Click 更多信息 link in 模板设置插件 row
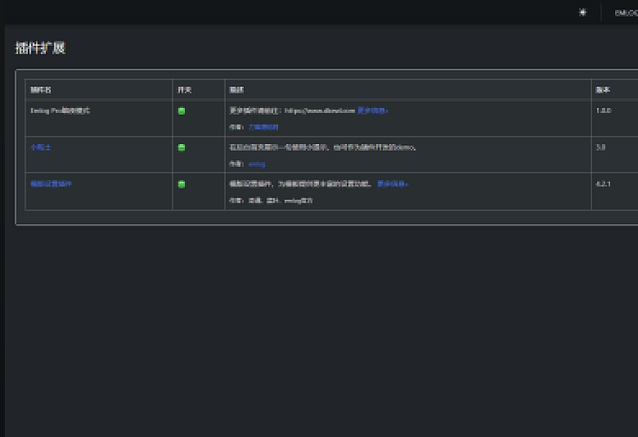 pyautogui.click(x=392, y=184)
